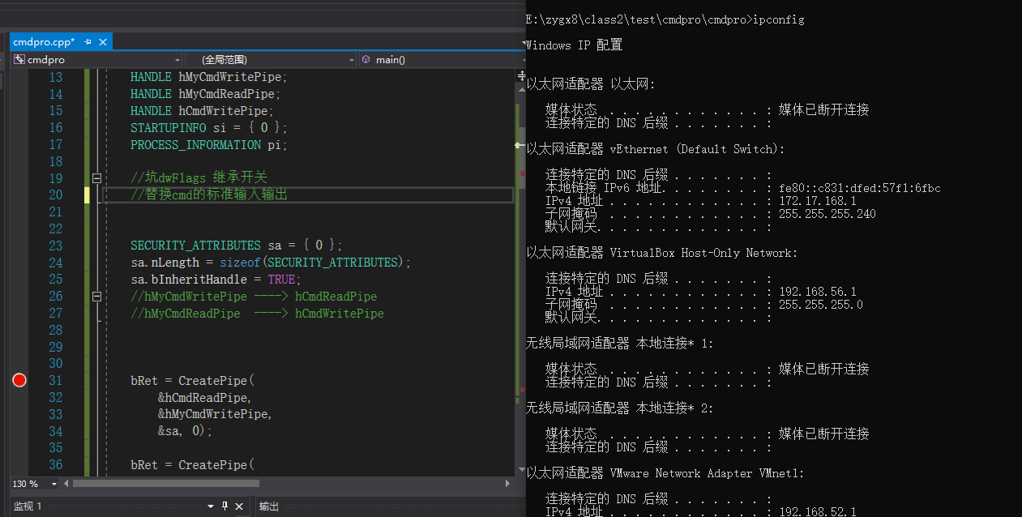Select the 输出 output panel title
This screenshot has height=517, width=1022.
pos(269,506)
